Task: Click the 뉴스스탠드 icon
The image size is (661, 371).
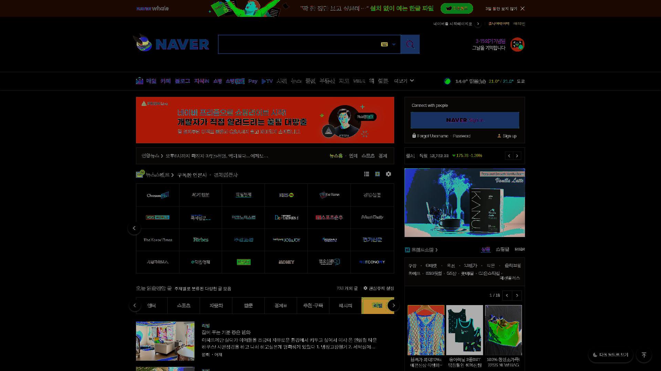Action: click(140, 174)
